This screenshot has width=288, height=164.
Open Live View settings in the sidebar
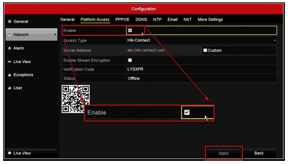click(x=32, y=62)
